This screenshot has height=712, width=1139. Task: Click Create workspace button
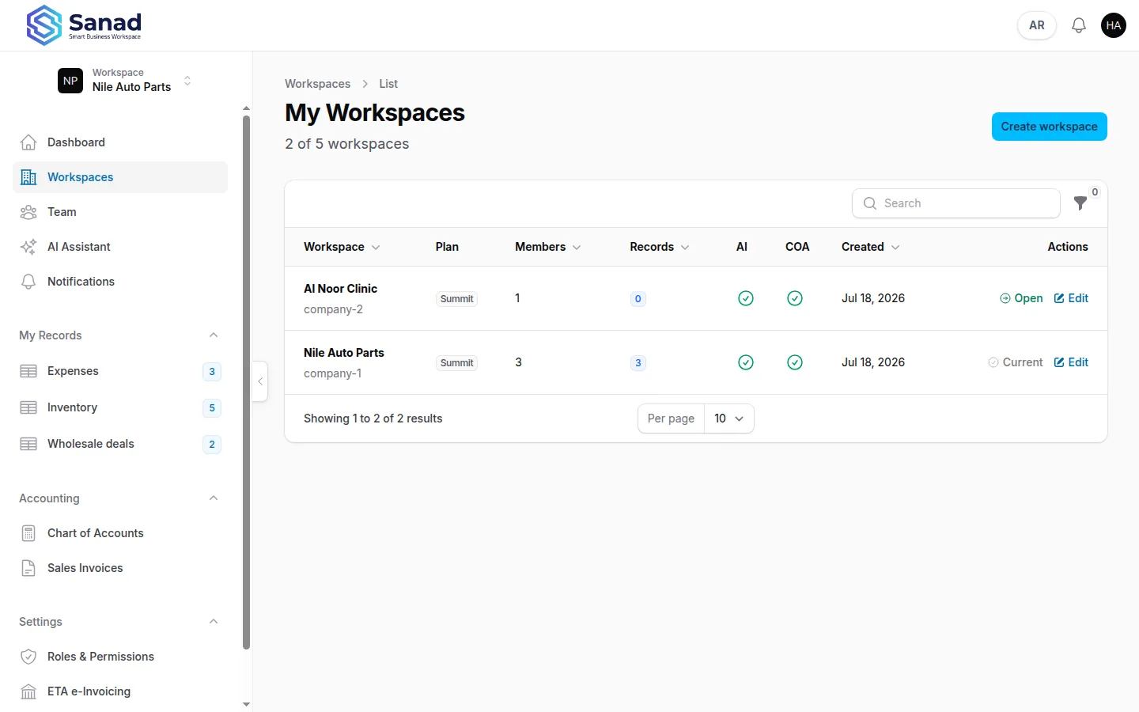click(x=1049, y=127)
